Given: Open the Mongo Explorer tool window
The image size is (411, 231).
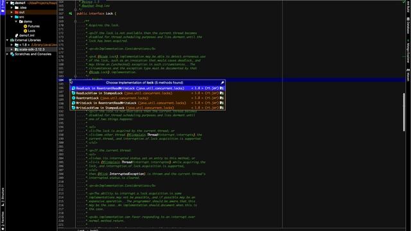Looking at the screenshot, I should point(408,51).
